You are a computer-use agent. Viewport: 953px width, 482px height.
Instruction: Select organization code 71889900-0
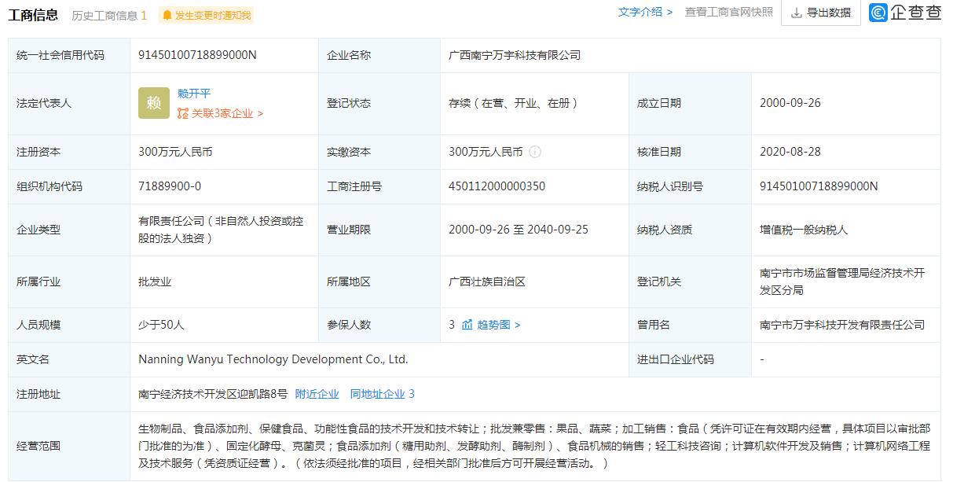[170, 186]
